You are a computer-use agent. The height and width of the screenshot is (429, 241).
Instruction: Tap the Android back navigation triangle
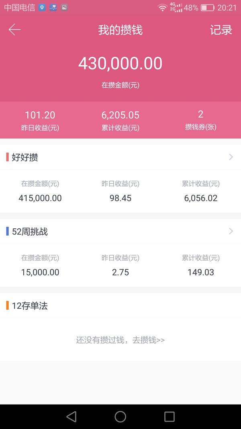71,417
